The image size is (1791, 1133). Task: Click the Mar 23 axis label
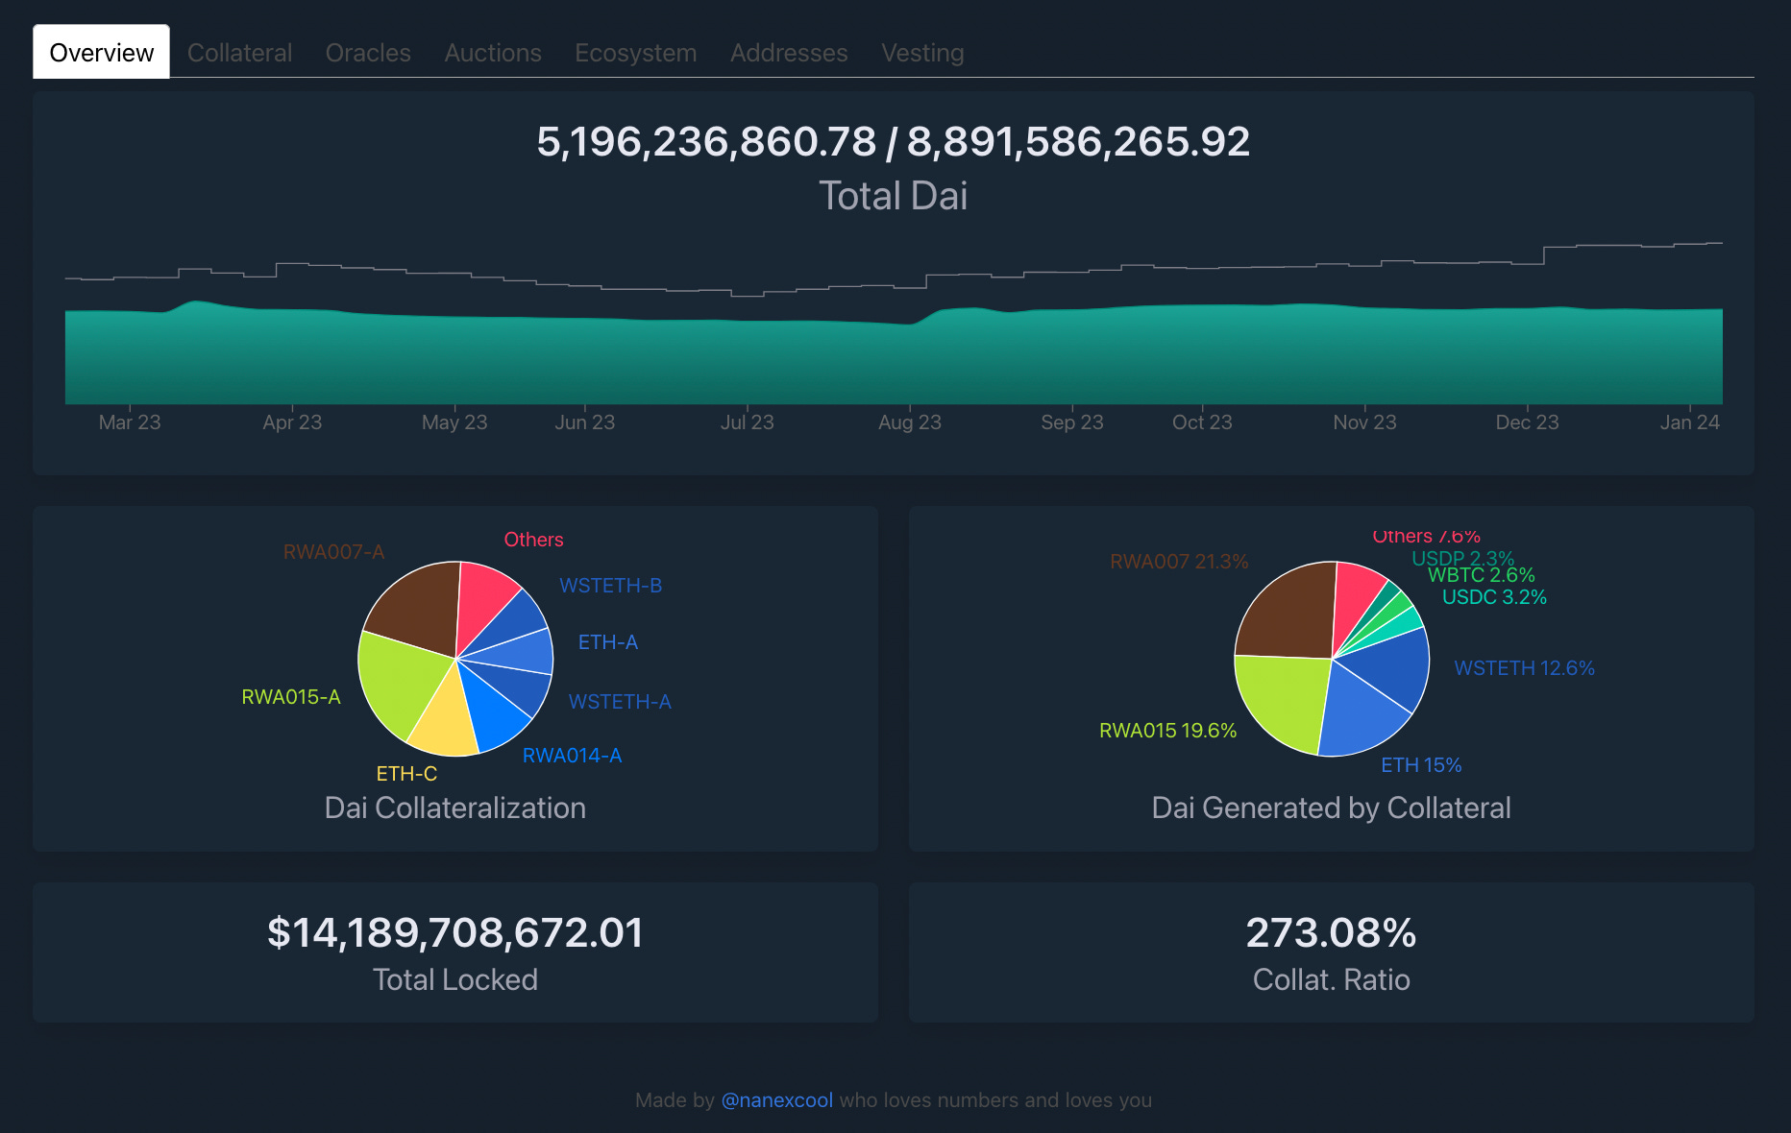point(130,422)
